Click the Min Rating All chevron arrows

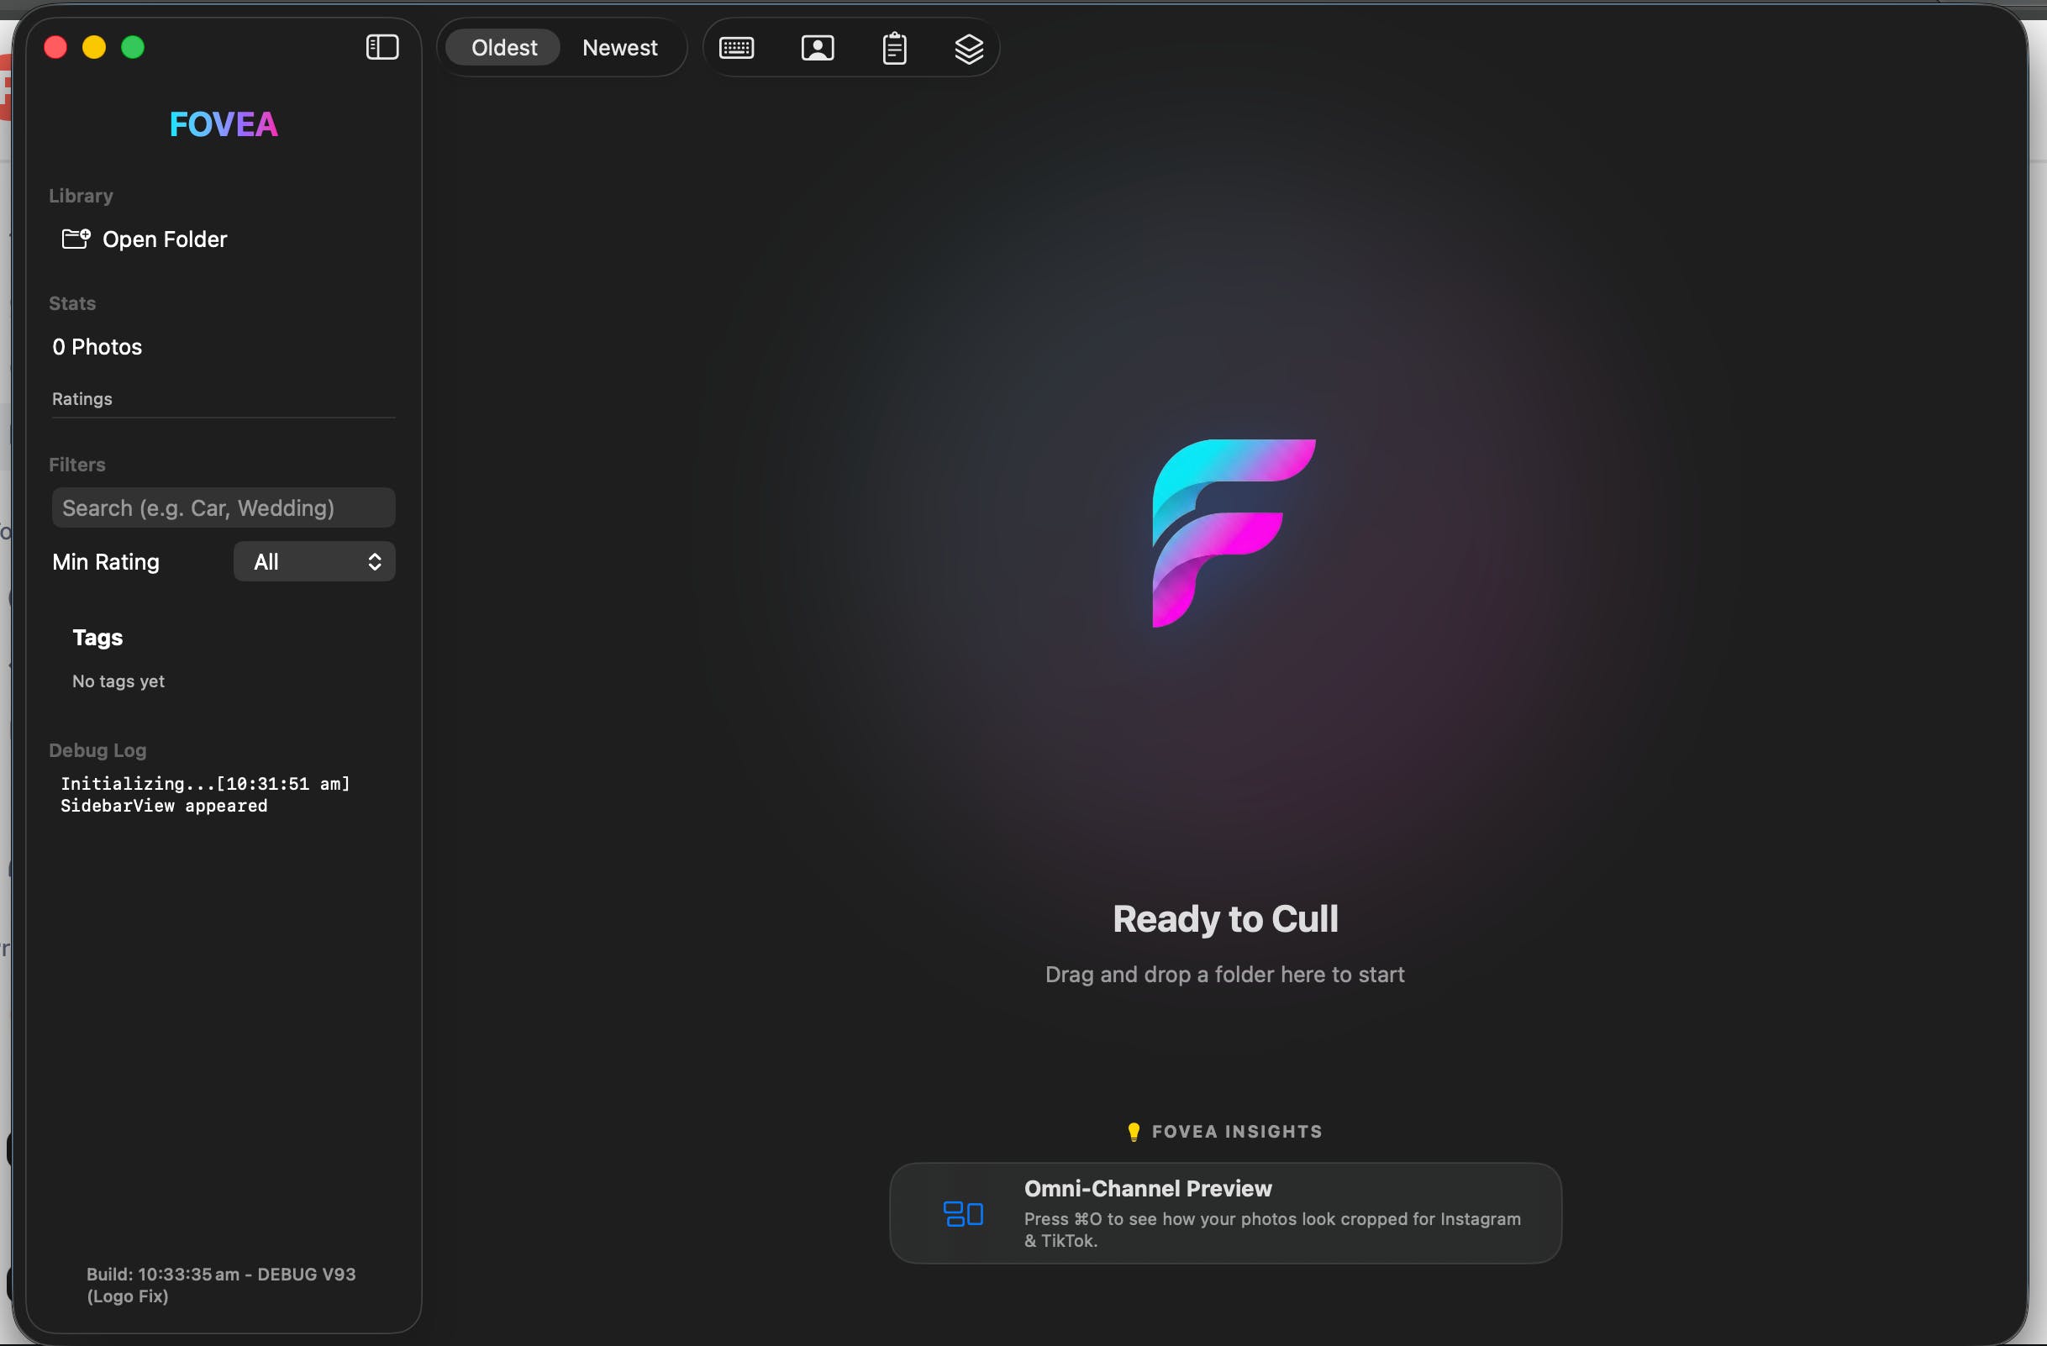click(x=374, y=561)
